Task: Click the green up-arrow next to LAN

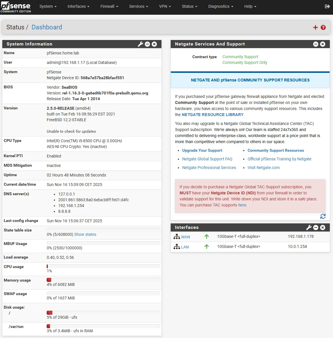Action: [207, 247]
